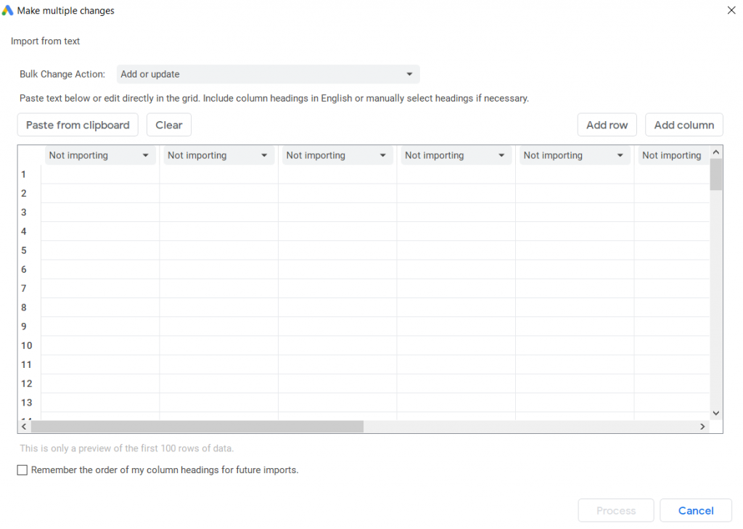The width and height of the screenshot is (743, 529).
Task: Expand the first column's Not importing dropdown
Action: tap(100, 155)
